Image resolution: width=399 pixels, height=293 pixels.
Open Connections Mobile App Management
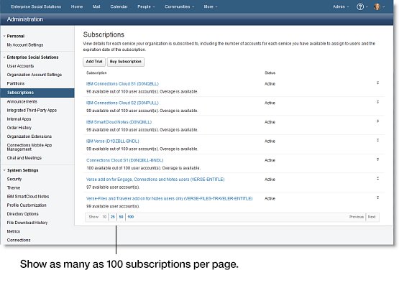(x=29, y=147)
